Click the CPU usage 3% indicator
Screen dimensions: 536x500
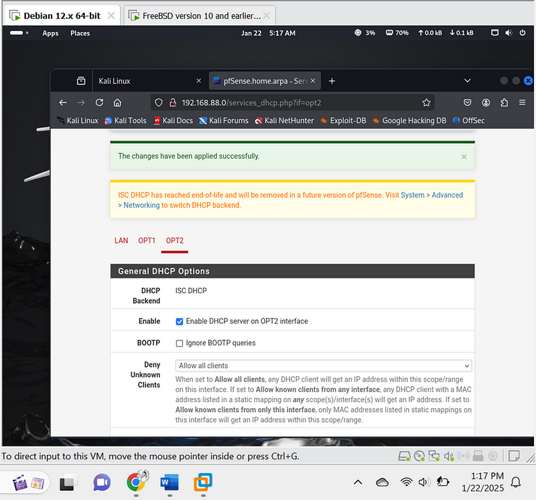pos(364,33)
